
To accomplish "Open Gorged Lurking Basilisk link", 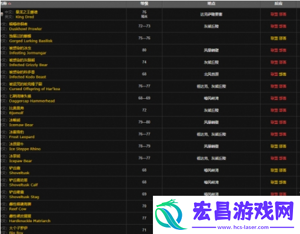I will pyautogui.click(x=31, y=41).
